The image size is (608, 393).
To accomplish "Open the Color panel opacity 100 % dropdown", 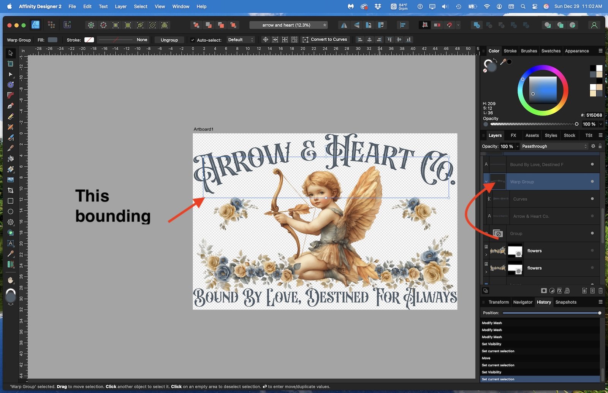I will [x=601, y=124].
